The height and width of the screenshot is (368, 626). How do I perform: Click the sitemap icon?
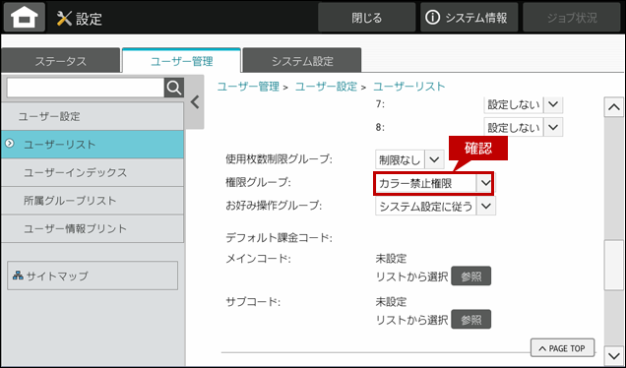tap(18, 275)
